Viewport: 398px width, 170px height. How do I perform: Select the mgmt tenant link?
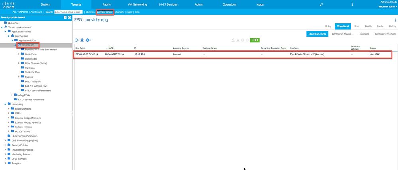pyautogui.click(x=130, y=12)
